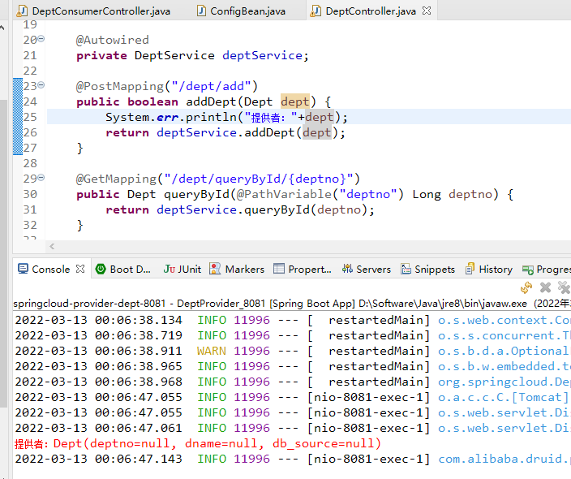
Task: Click the left panel vertical scrollbar
Action: (x=3, y=253)
